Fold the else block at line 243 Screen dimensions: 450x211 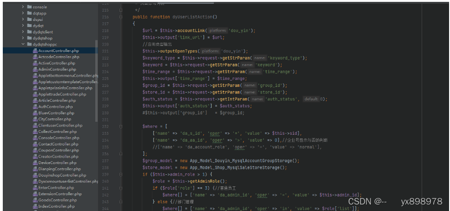click(121, 202)
